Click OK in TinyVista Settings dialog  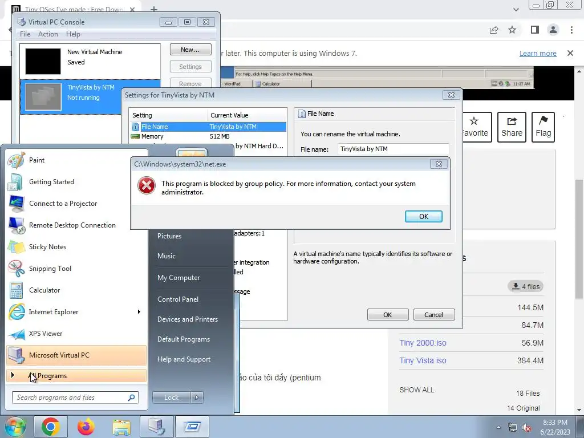[x=388, y=315]
